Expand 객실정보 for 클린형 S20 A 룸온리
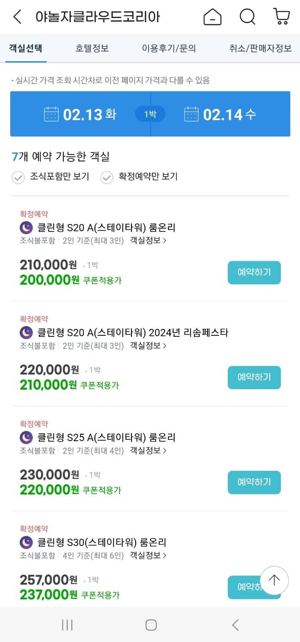 [x=148, y=240]
